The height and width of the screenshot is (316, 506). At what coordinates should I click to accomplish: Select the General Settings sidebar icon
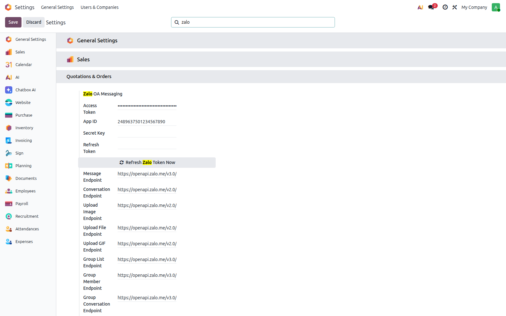(9, 39)
